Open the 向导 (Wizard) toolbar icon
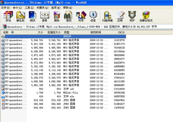Viewport: 173px width, 122px height. 81,16
